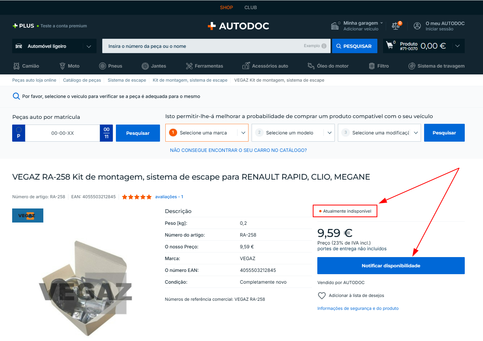Expand the cart total dropdown arrow

[458, 46]
